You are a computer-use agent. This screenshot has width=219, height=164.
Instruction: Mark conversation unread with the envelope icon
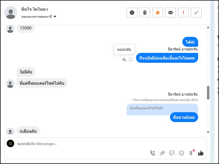pyautogui.click(x=171, y=13)
